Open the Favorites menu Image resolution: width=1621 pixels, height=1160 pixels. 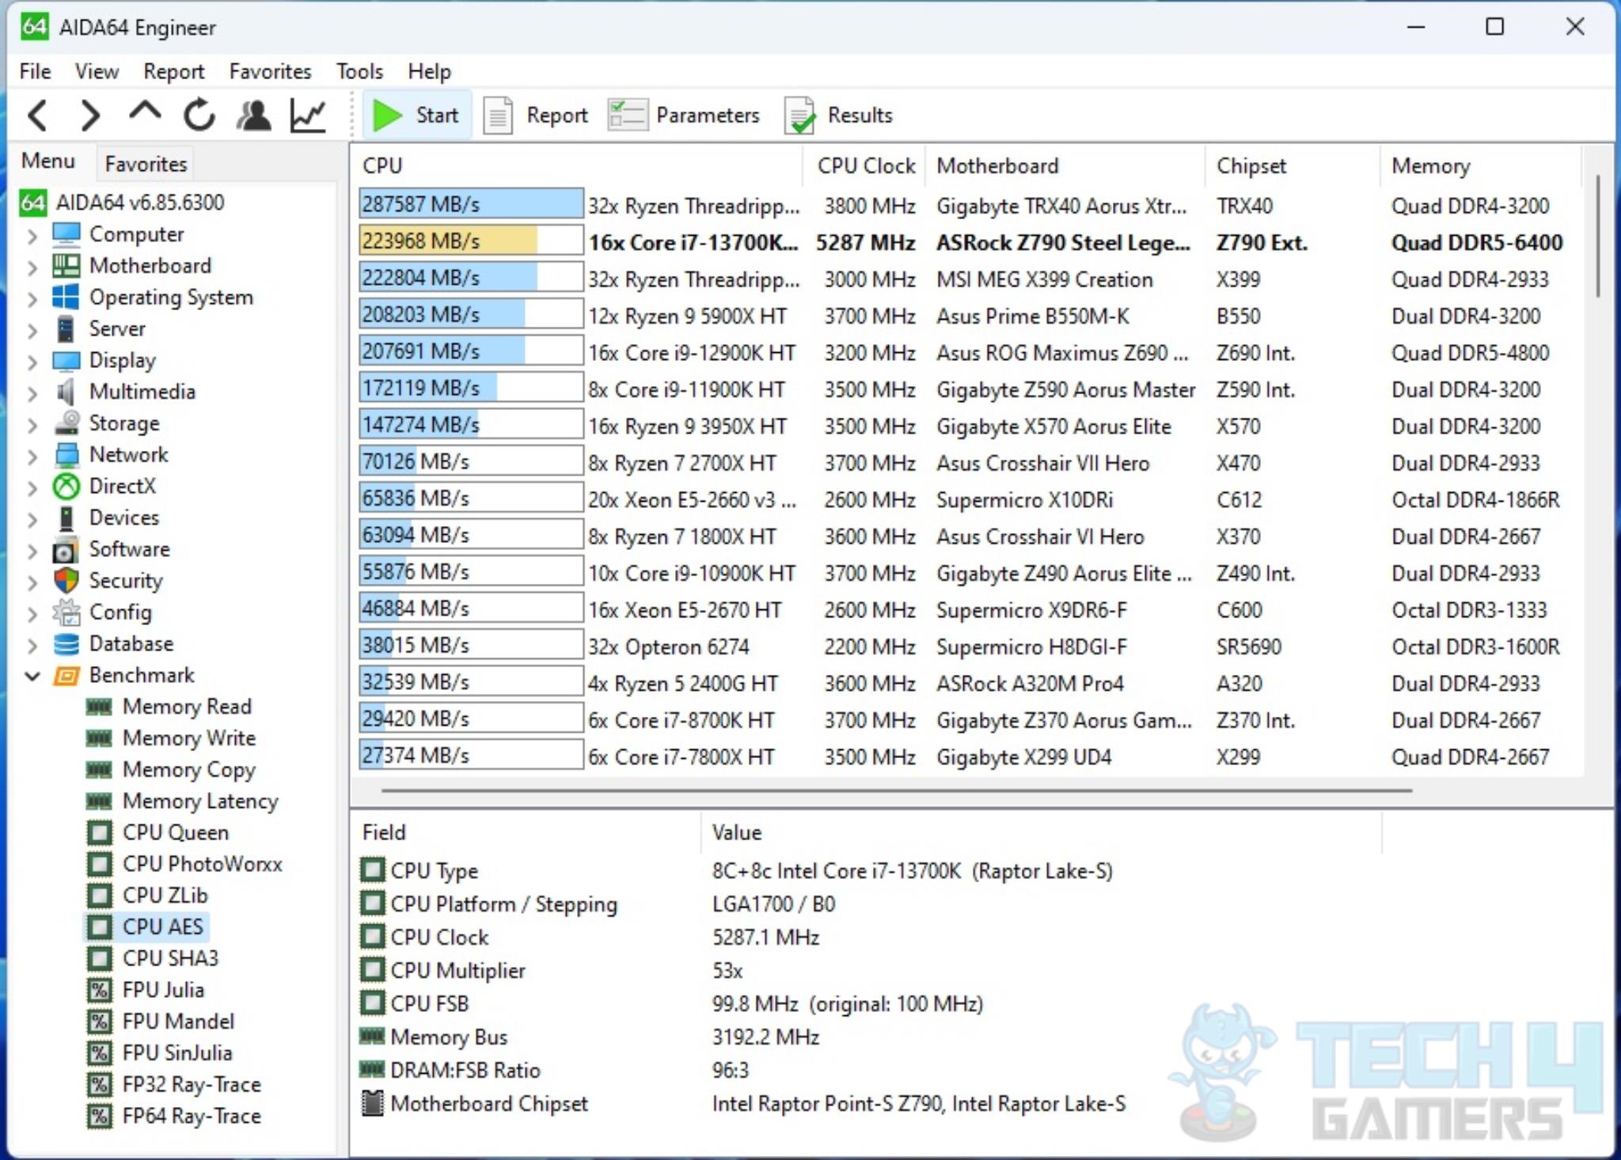click(270, 71)
